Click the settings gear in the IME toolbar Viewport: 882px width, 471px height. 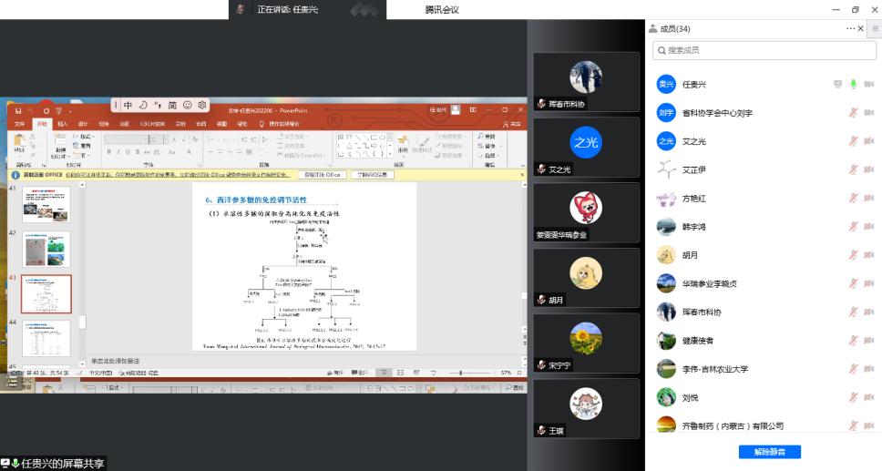202,106
